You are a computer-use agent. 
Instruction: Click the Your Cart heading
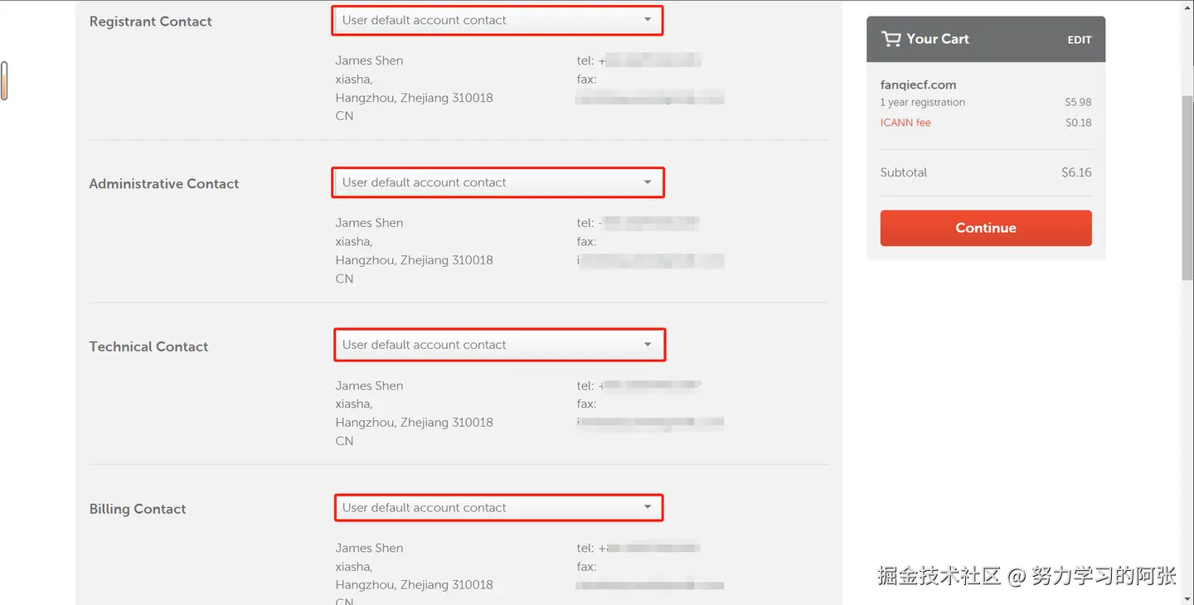click(937, 39)
